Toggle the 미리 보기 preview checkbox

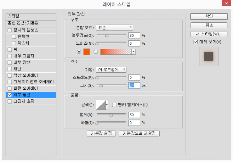click(195, 42)
